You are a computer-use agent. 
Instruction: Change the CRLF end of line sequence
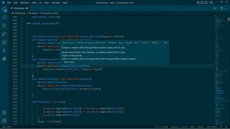193,127
